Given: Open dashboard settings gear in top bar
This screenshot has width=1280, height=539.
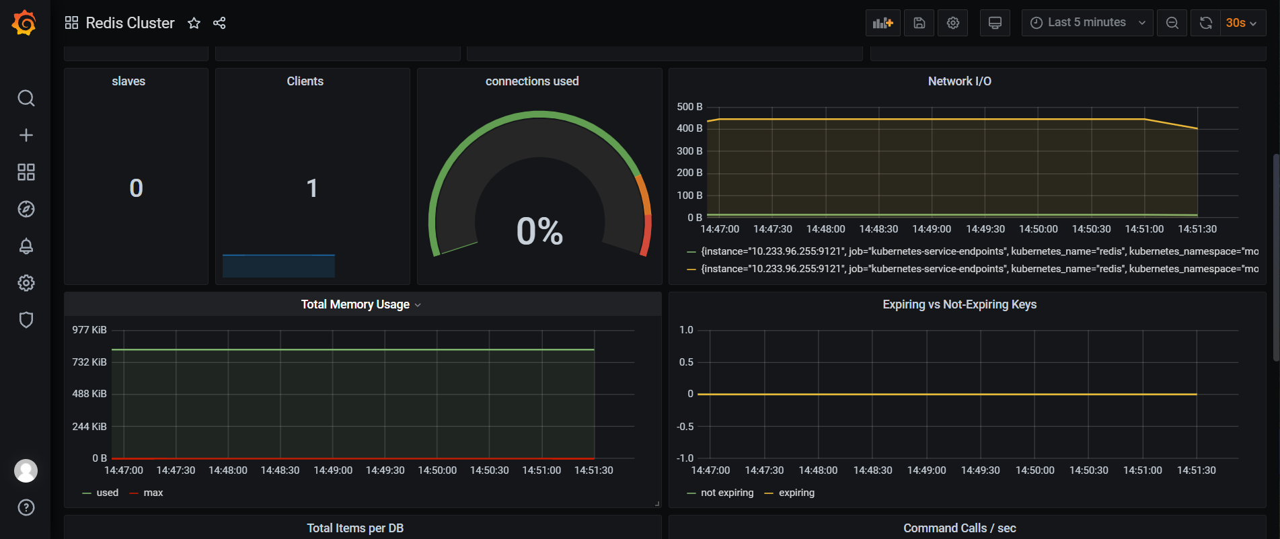Looking at the screenshot, I should (x=953, y=23).
